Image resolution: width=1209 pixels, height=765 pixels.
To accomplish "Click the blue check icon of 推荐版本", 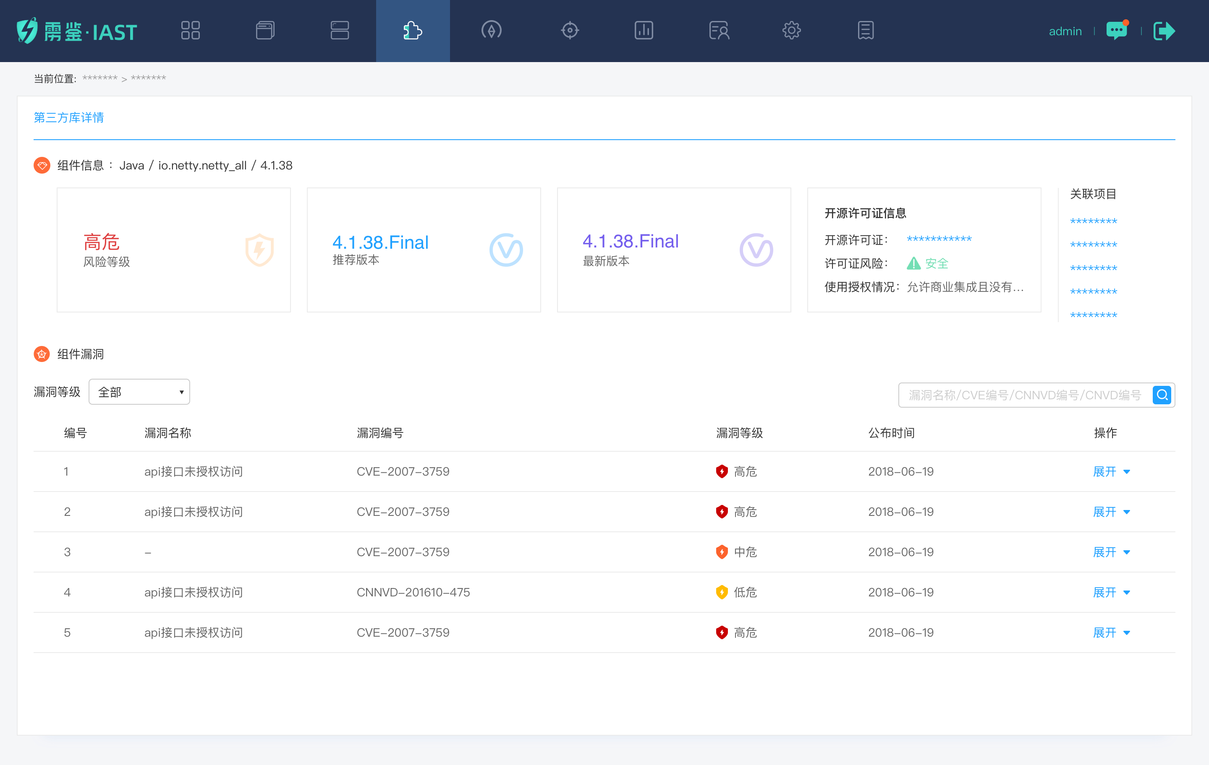I will [x=506, y=249].
